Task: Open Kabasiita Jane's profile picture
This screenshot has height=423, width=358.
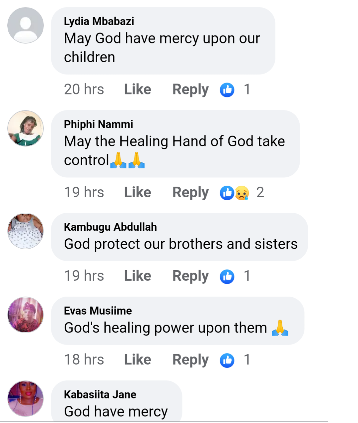Action: click(26, 398)
